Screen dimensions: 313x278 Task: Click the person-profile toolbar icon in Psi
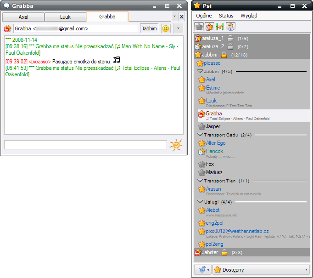point(230,27)
